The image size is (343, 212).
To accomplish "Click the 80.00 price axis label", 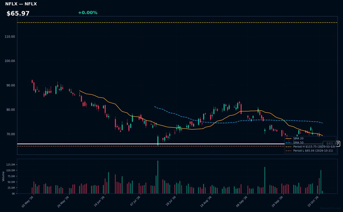I will (x=11, y=110).
